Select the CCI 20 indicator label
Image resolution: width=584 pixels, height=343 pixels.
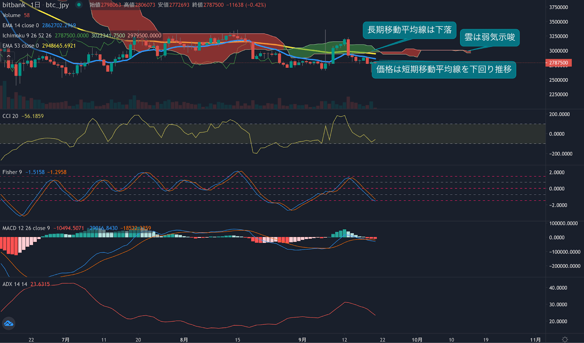coord(11,116)
